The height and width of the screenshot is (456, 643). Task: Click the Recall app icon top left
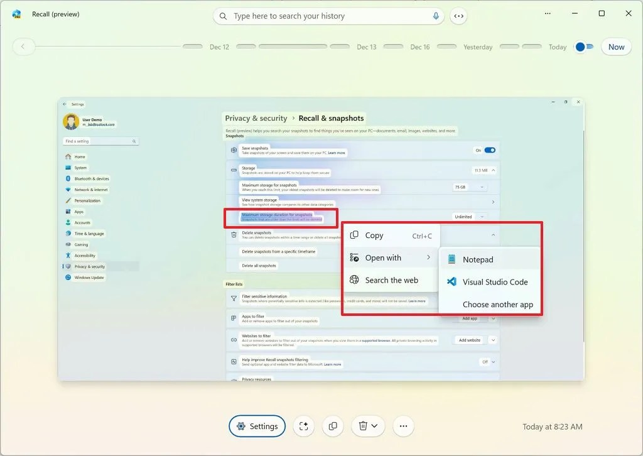(x=16, y=13)
